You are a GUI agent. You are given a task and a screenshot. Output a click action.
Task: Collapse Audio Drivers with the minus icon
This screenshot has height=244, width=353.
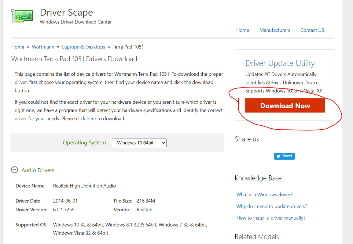pyautogui.click(x=14, y=170)
